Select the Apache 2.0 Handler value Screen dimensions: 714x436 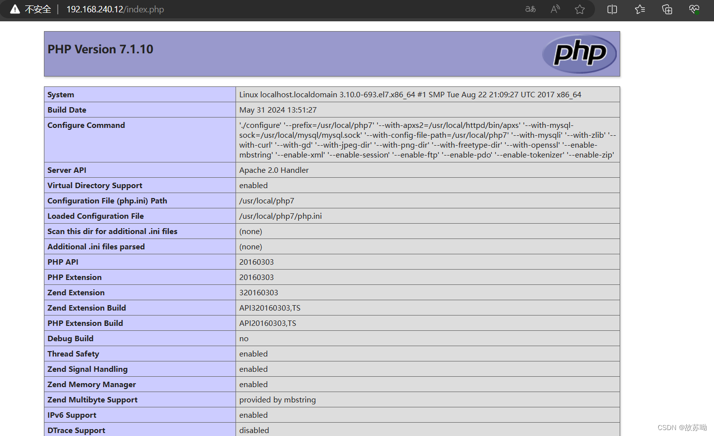point(274,170)
